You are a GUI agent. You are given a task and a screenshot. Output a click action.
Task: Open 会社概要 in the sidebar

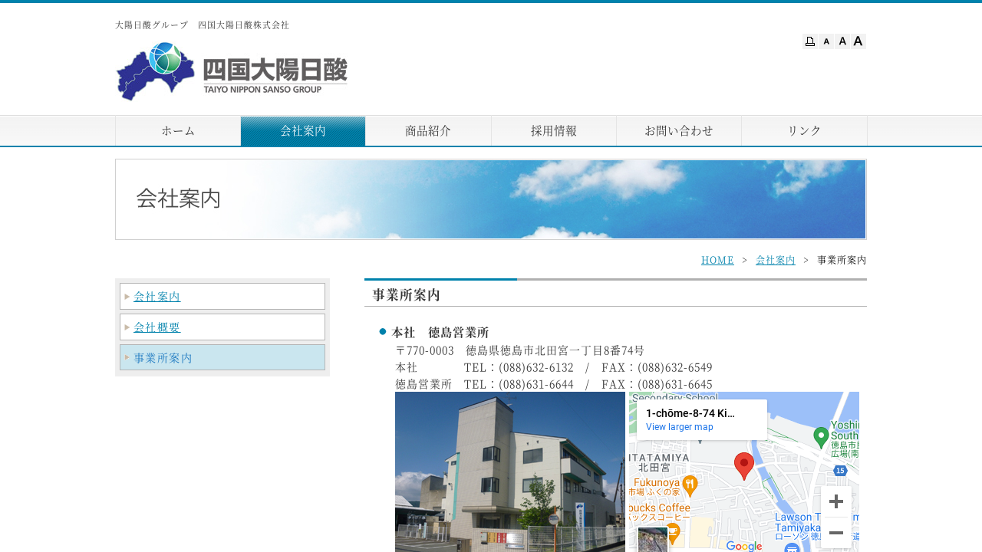point(157,327)
